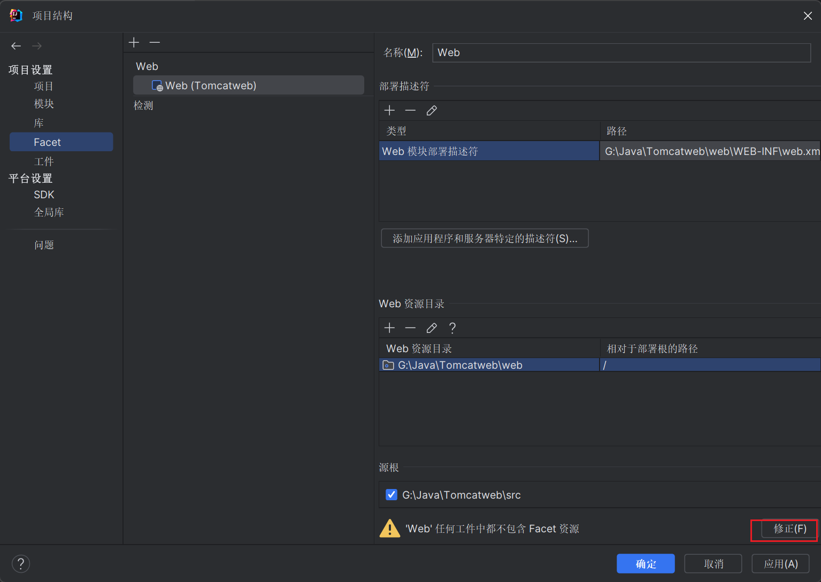Open help for Web resource directories
821x582 pixels.
(452, 328)
